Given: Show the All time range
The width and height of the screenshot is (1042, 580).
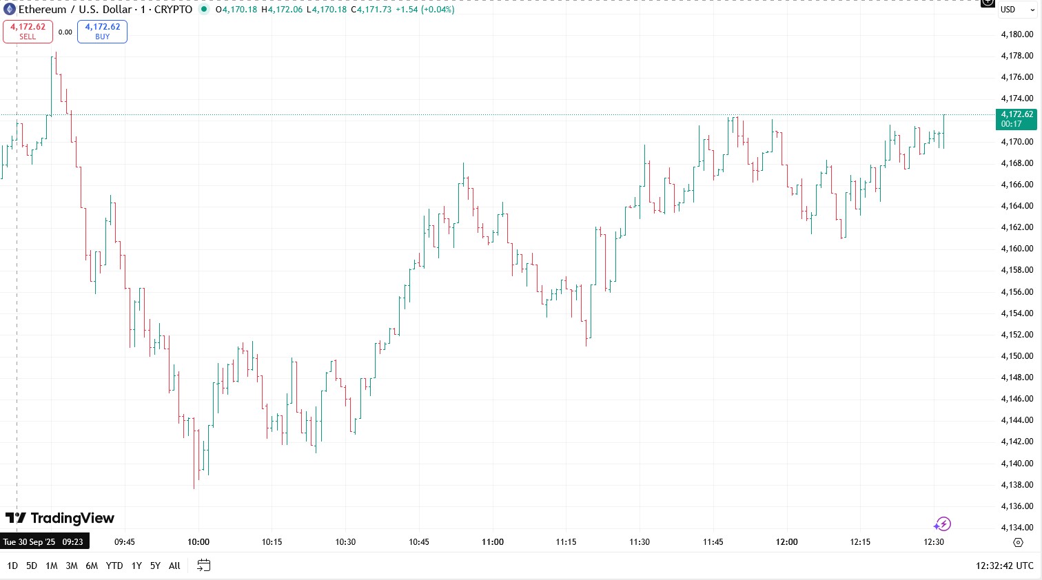Looking at the screenshot, I should pos(174,566).
